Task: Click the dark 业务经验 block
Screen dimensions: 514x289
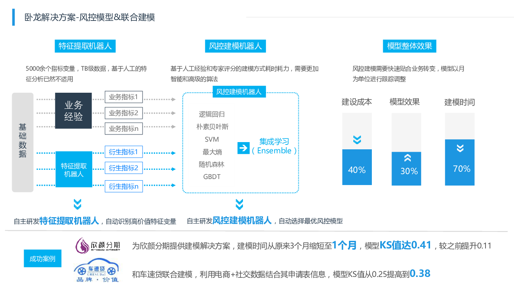Action: (x=73, y=111)
